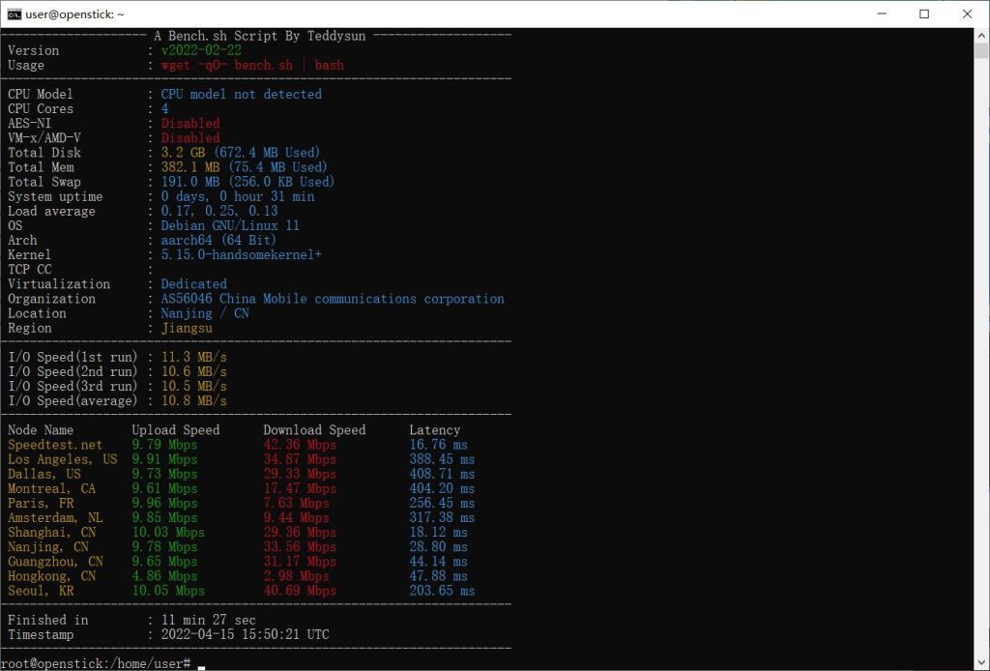Click Shanghai, CN node name

(x=51, y=532)
